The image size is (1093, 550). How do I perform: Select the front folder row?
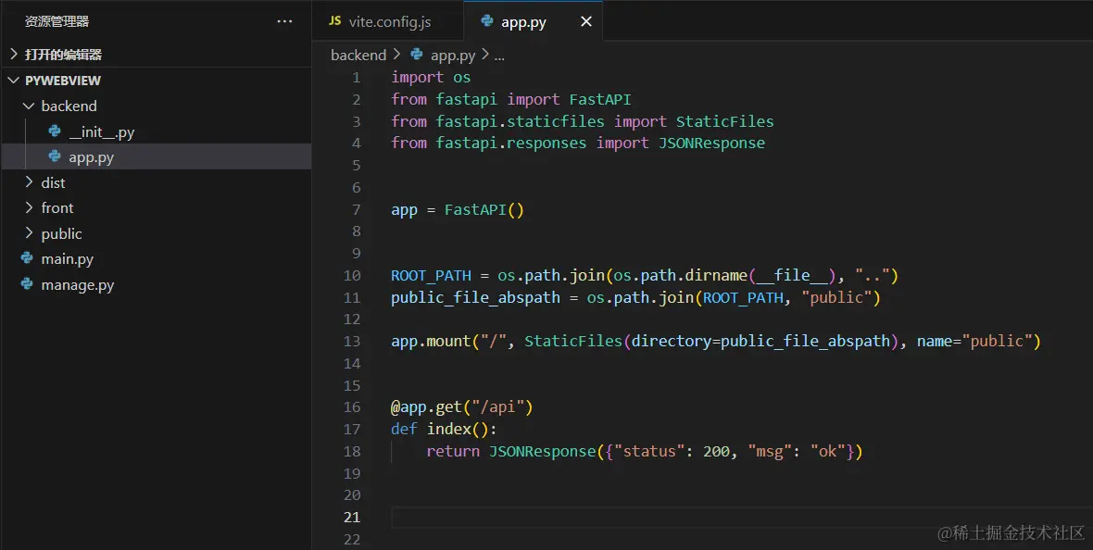tap(157, 207)
